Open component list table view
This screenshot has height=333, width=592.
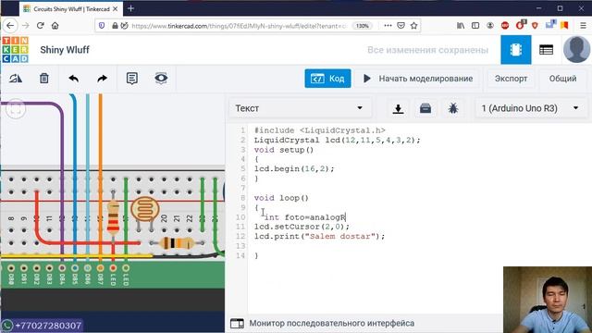click(x=546, y=50)
